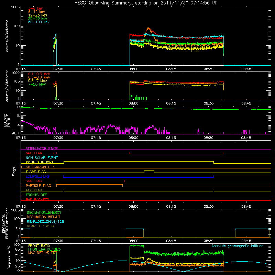Viewport: 275px width, 275px height.
Task: Click the Absolute geomagnetic latitude label
Action: pyautogui.click(x=238, y=246)
